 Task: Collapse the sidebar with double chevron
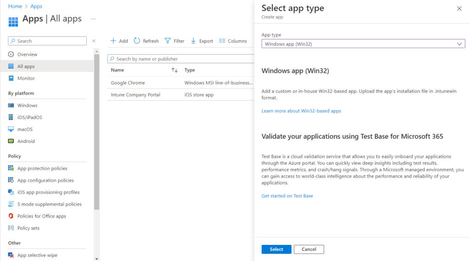(94, 41)
